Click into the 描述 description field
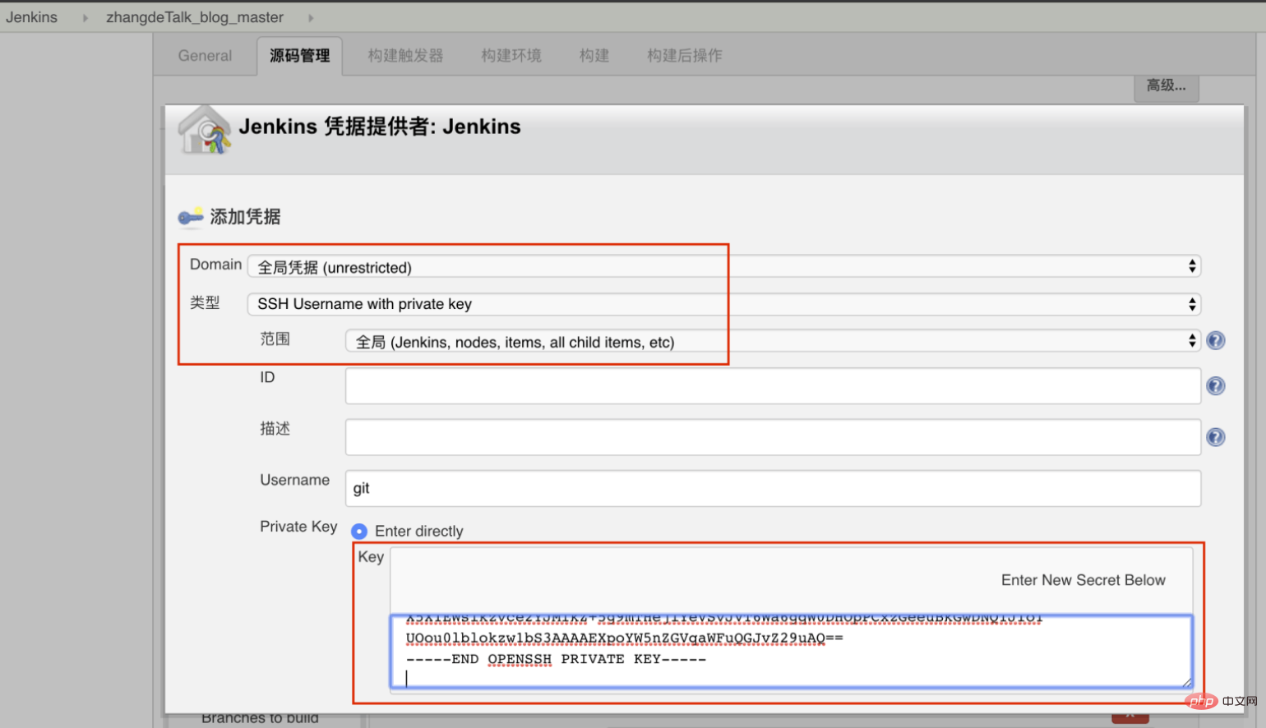 [773, 437]
